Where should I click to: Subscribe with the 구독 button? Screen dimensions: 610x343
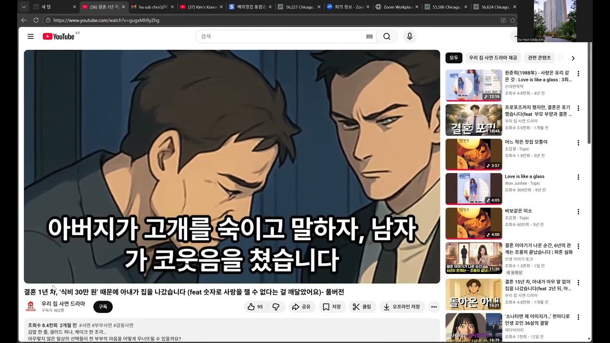click(103, 307)
